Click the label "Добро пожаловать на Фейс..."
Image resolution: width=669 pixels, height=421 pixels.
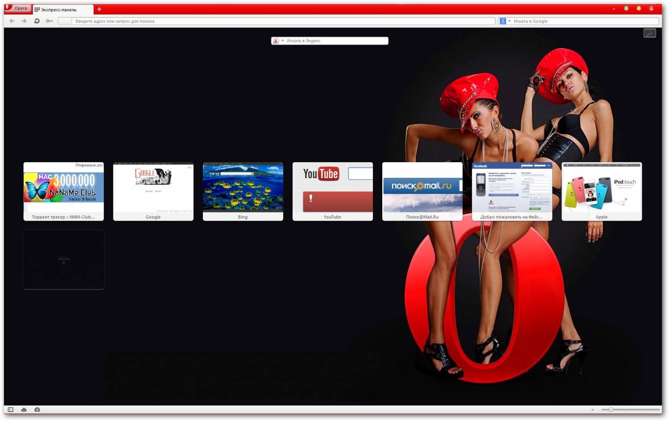(x=511, y=217)
